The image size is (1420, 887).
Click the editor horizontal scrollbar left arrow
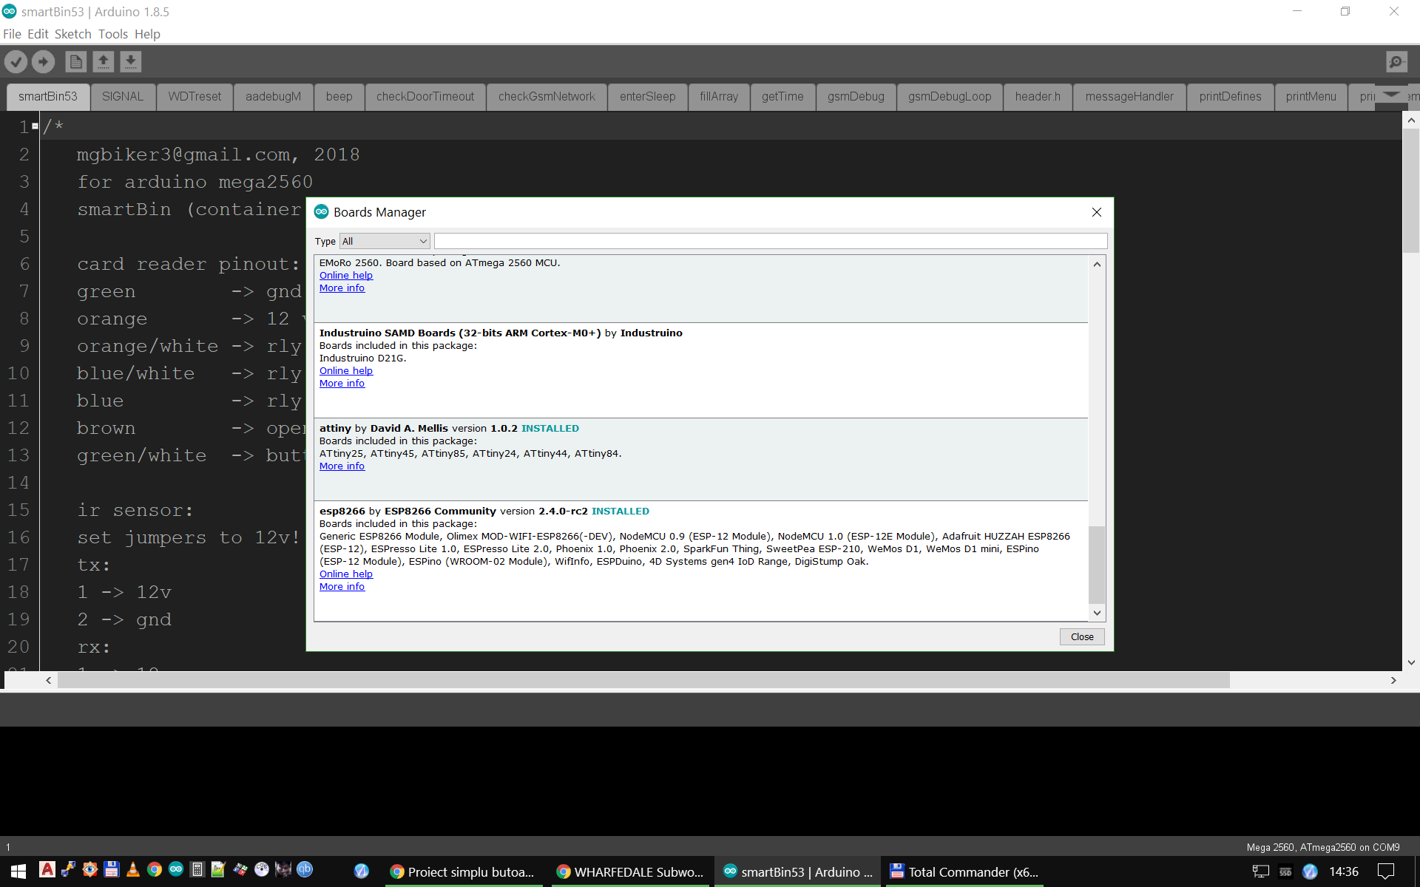pos(49,680)
